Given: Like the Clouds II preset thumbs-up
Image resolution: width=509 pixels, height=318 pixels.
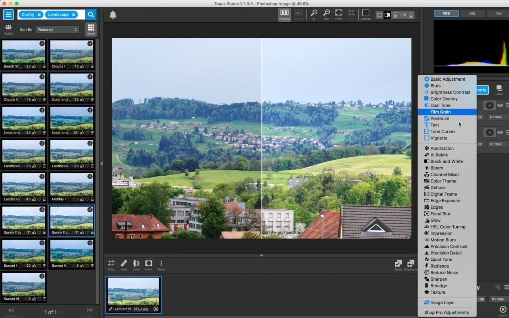Looking at the screenshot, I should (34, 100).
